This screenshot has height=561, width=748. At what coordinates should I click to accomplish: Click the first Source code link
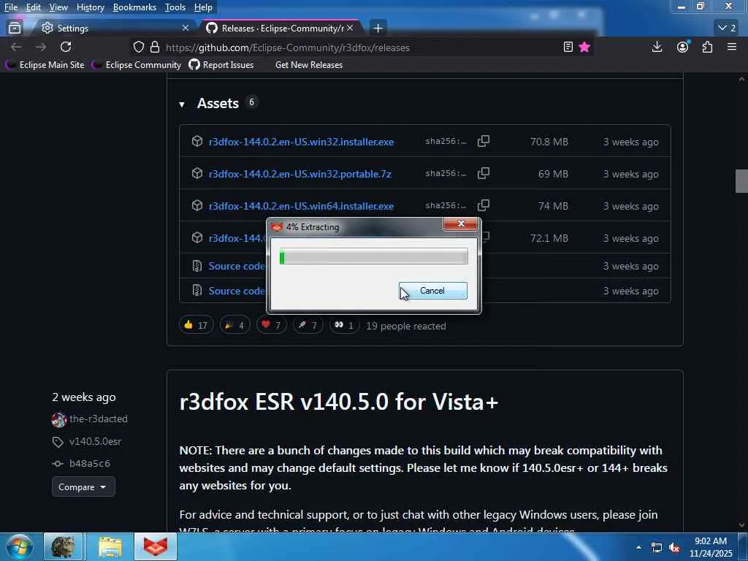pos(237,266)
